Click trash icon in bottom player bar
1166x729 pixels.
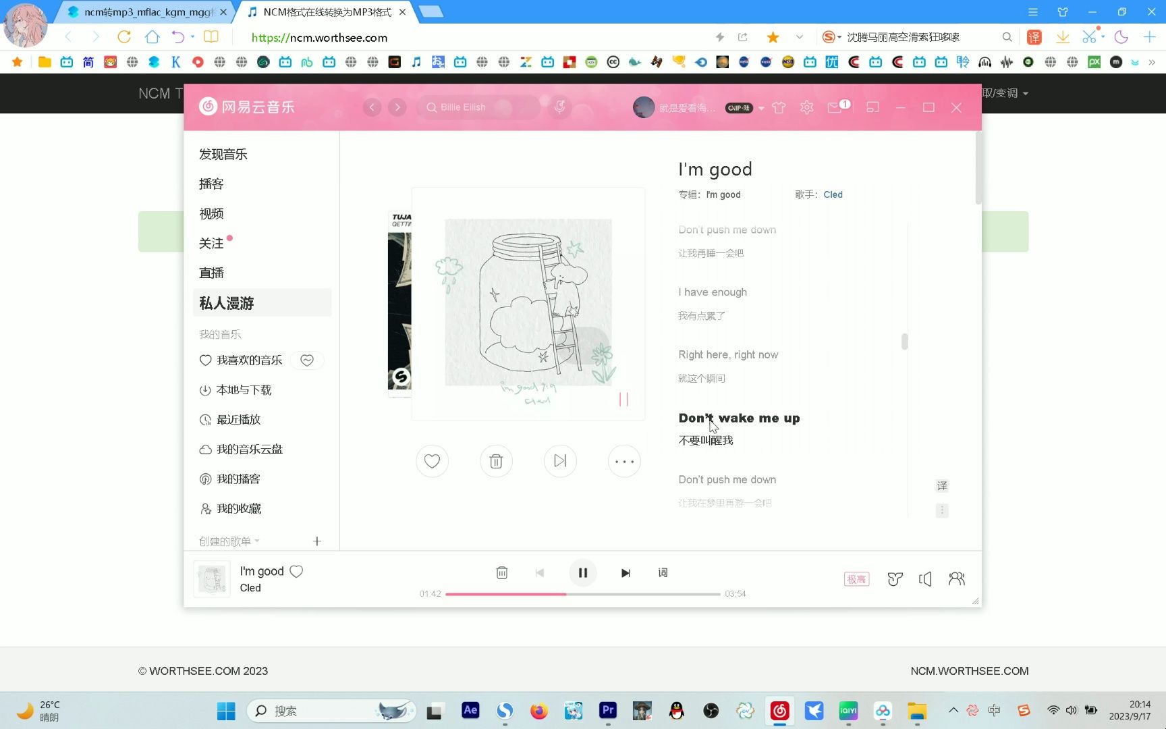[x=502, y=572]
